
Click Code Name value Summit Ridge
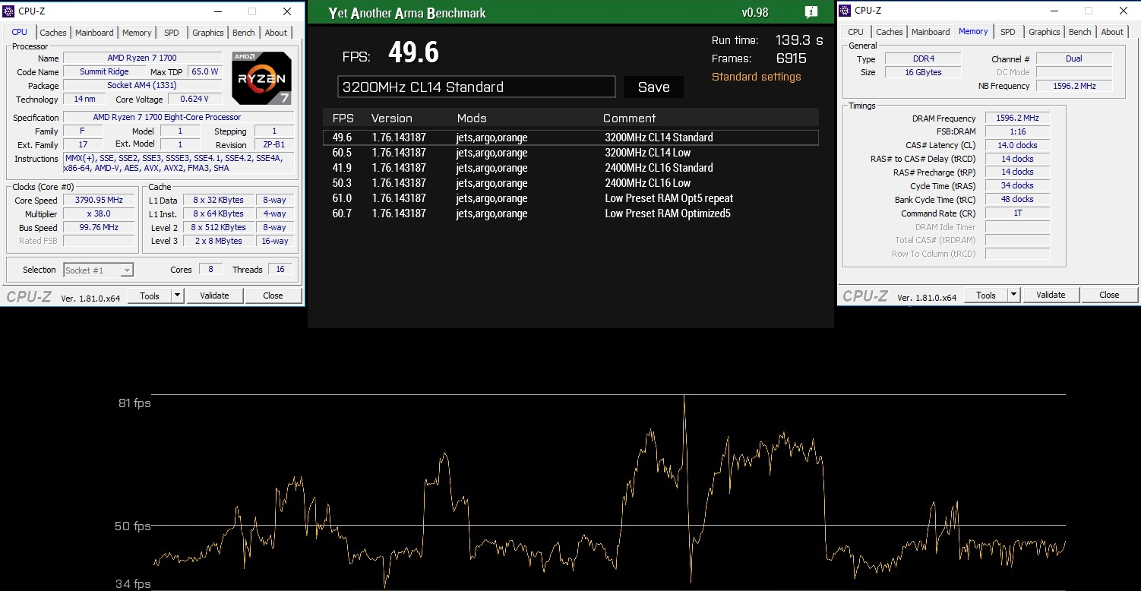pyautogui.click(x=105, y=72)
